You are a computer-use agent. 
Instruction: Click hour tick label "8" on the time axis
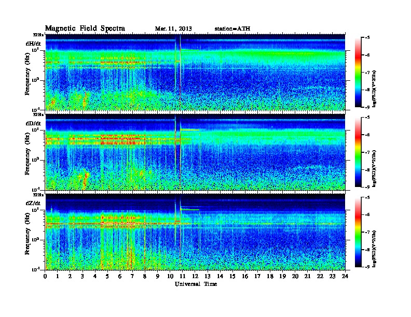145,276
